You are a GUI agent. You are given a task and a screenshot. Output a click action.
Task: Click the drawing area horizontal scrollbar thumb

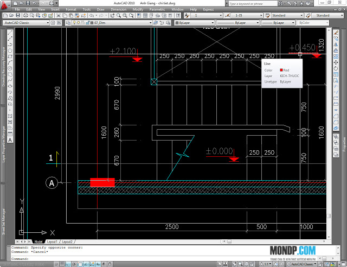pos(229,241)
